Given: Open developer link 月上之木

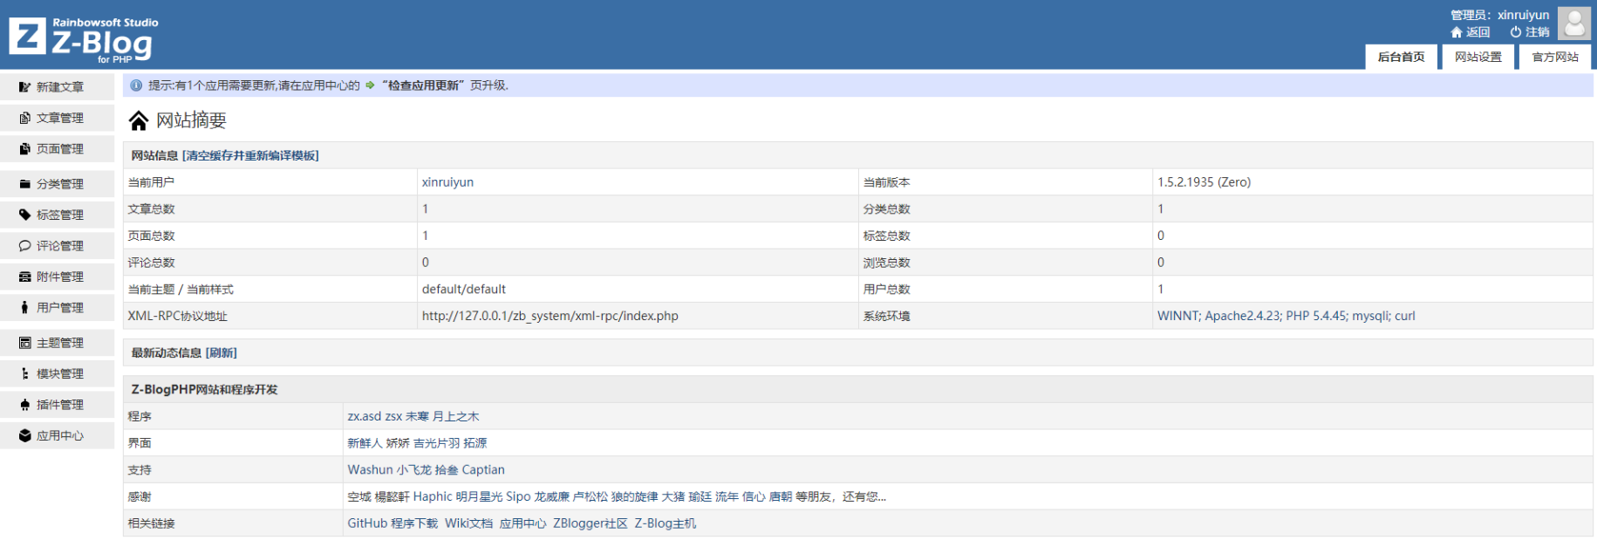Looking at the screenshot, I should [456, 417].
